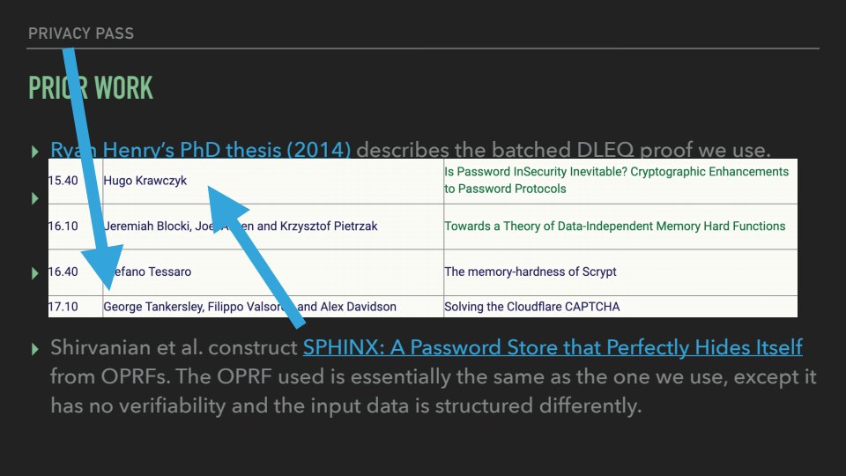Open 'Towards a Theory of Data-Independent Memory Hard Functions'
The height and width of the screenshot is (476, 846).
click(614, 227)
